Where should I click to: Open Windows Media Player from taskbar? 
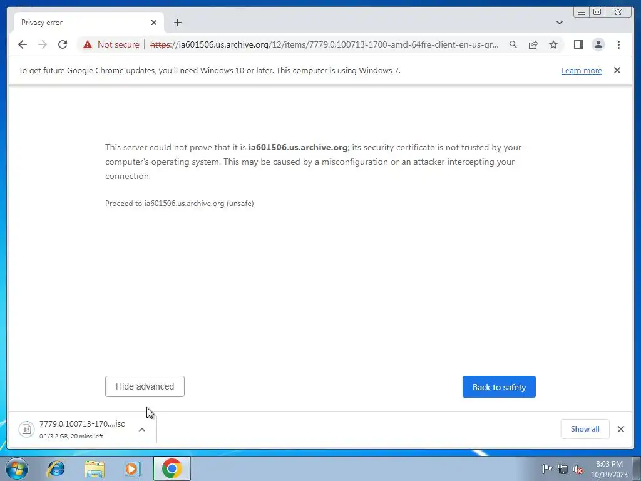click(x=132, y=468)
